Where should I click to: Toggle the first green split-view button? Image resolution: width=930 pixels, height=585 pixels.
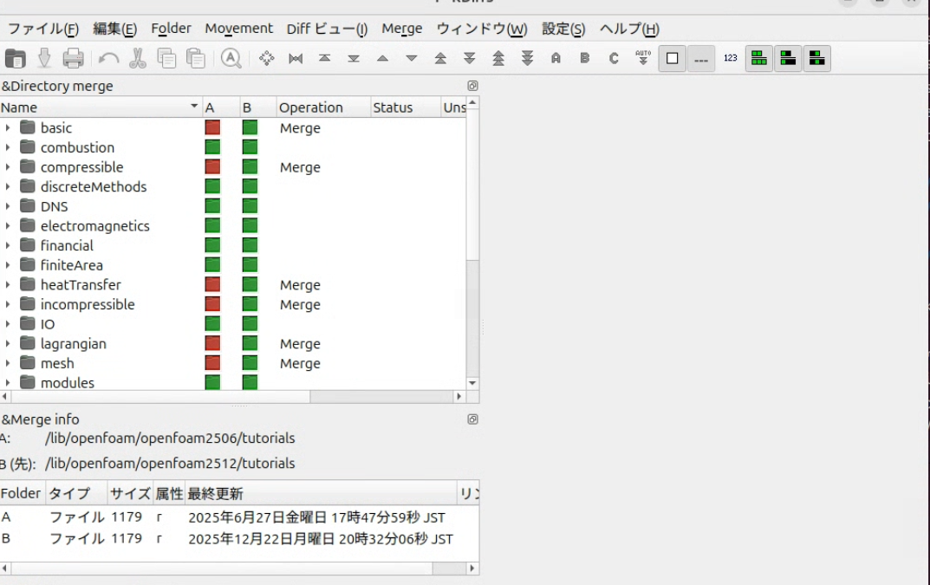point(759,58)
